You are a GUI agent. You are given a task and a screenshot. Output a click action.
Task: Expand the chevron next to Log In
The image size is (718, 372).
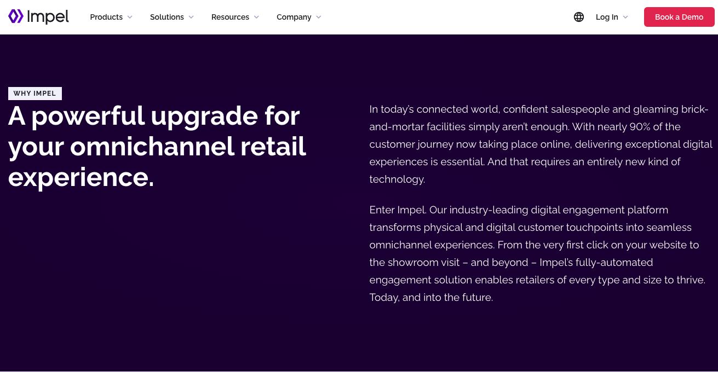click(x=625, y=17)
